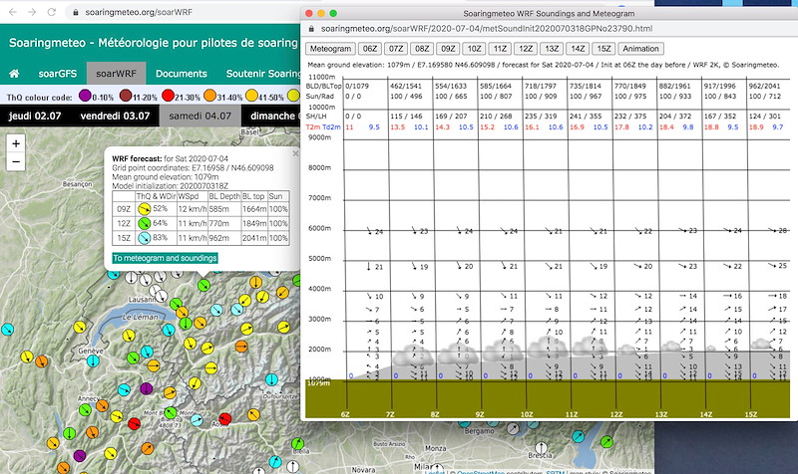The width and height of the screenshot is (798, 474).
Task: Click brown 11-20% ThQ colour swatch
Action: pos(126,95)
